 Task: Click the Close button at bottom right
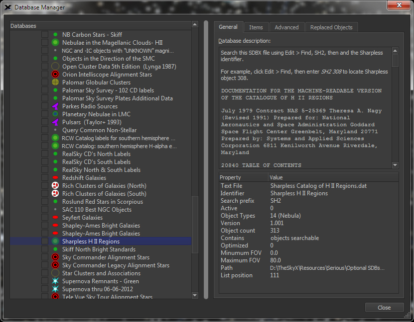(x=384, y=308)
